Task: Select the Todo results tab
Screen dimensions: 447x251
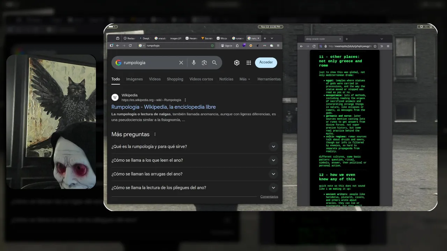Action: [116, 79]
